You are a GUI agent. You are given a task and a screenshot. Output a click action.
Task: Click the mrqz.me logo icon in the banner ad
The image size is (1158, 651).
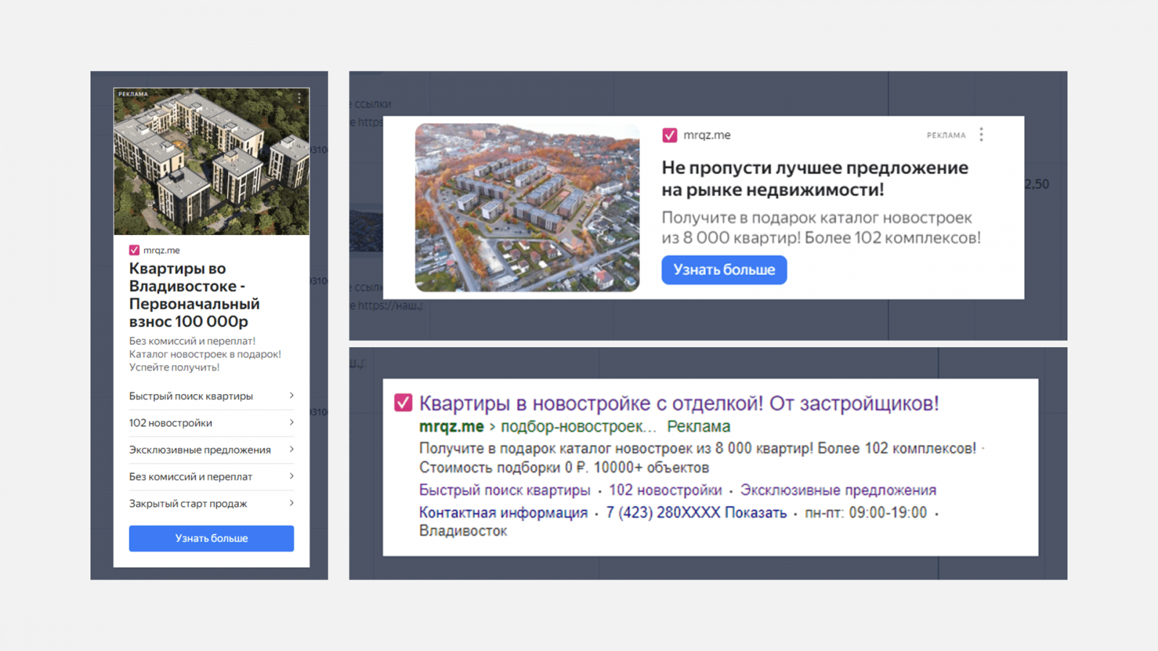[670, 135]
